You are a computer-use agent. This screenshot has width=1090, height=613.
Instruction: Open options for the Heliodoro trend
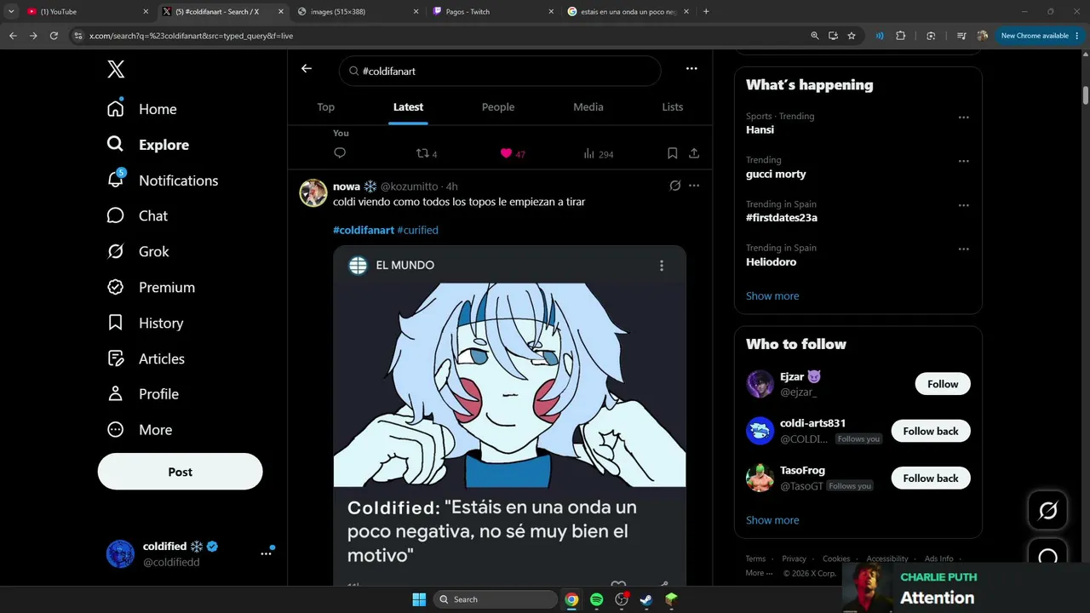pos(963,249)
